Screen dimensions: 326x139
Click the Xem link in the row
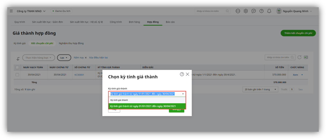click(295, 75)
